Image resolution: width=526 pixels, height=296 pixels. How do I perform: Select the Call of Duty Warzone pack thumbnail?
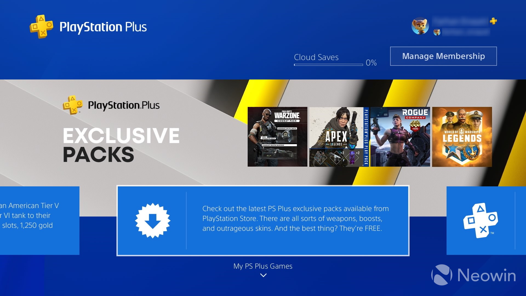coord(277,136)
